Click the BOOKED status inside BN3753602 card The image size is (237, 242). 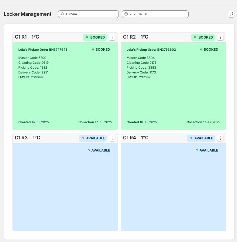coord(209,49)
